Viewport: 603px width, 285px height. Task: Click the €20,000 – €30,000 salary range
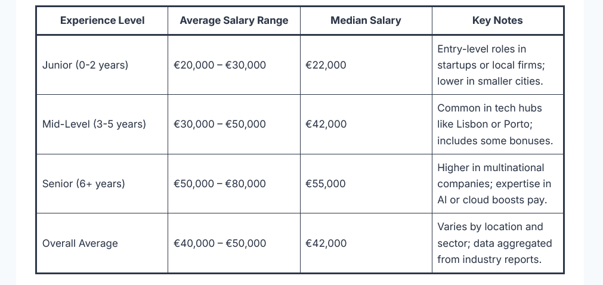(219, 65)
